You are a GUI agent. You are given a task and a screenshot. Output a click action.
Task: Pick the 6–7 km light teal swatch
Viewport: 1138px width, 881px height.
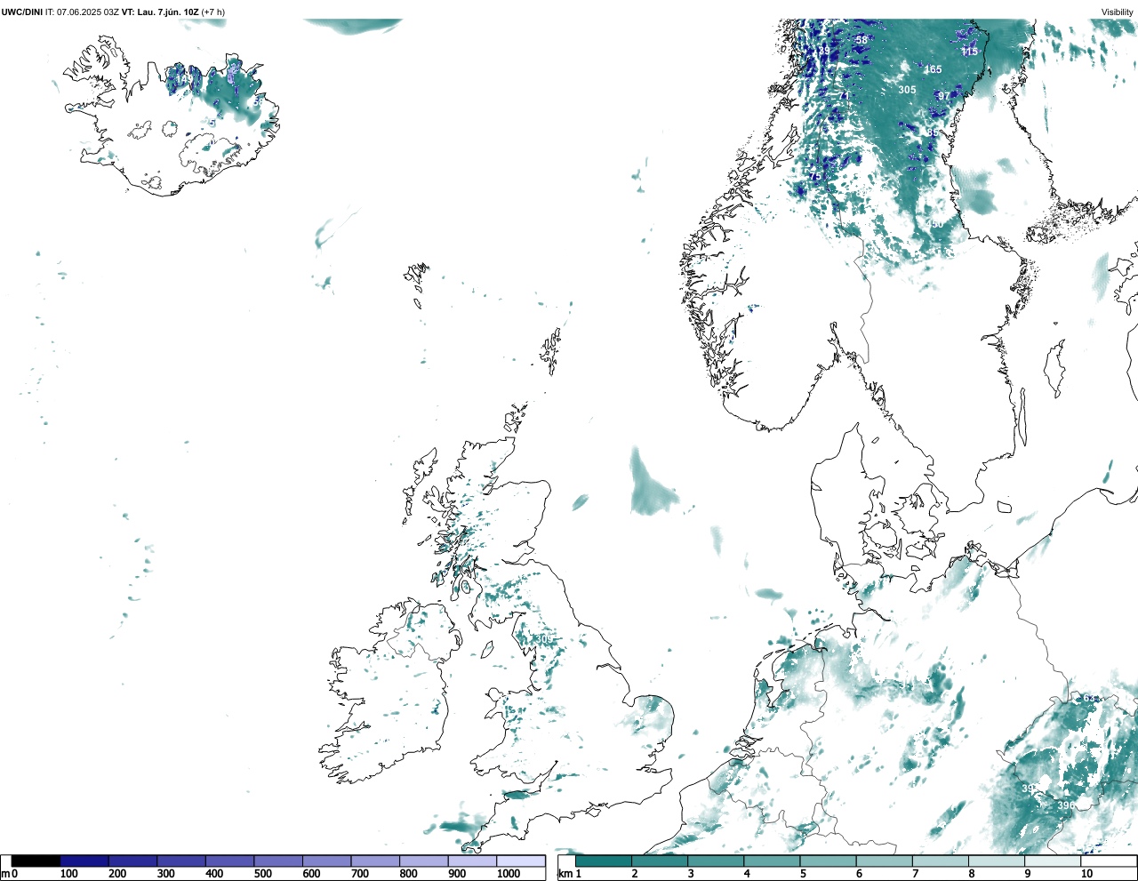tap(884, 861)
